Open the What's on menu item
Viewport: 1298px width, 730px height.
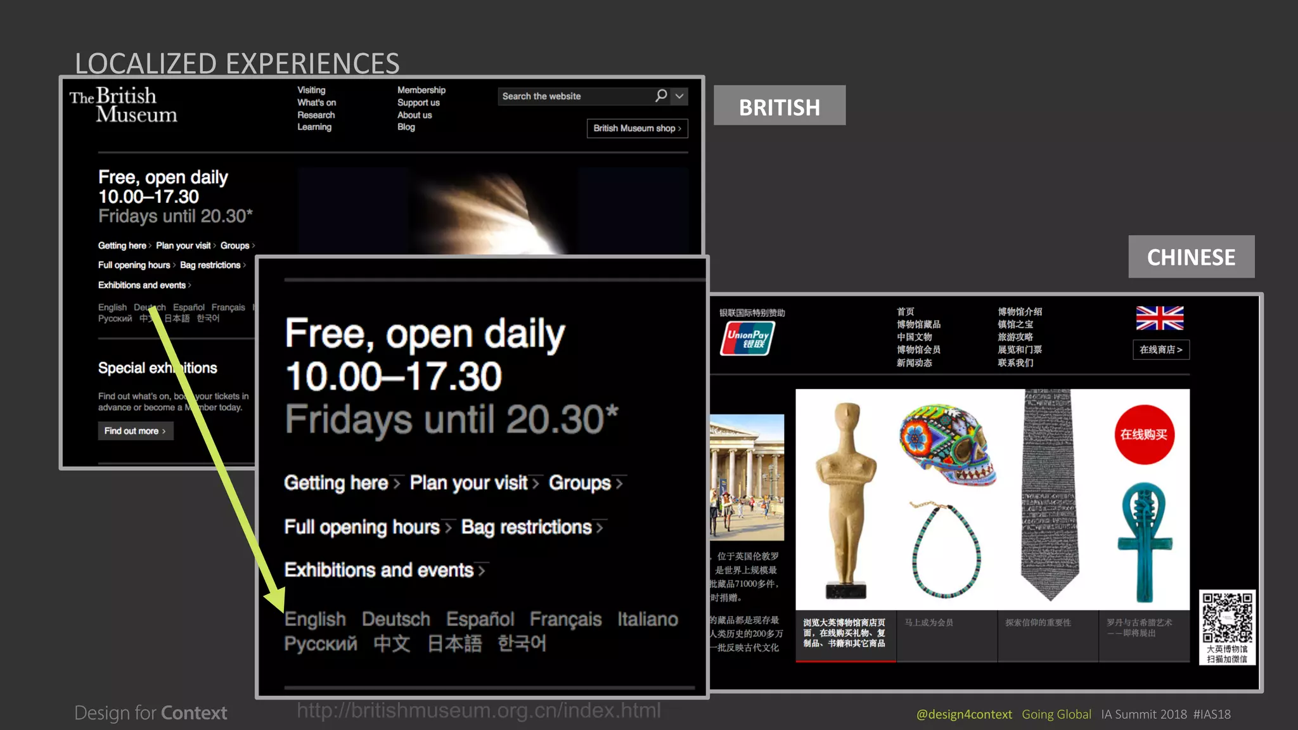pyautogui.click(x=316, y=103)
